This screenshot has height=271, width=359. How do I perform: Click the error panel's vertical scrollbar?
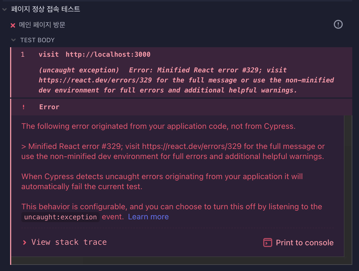348,184
